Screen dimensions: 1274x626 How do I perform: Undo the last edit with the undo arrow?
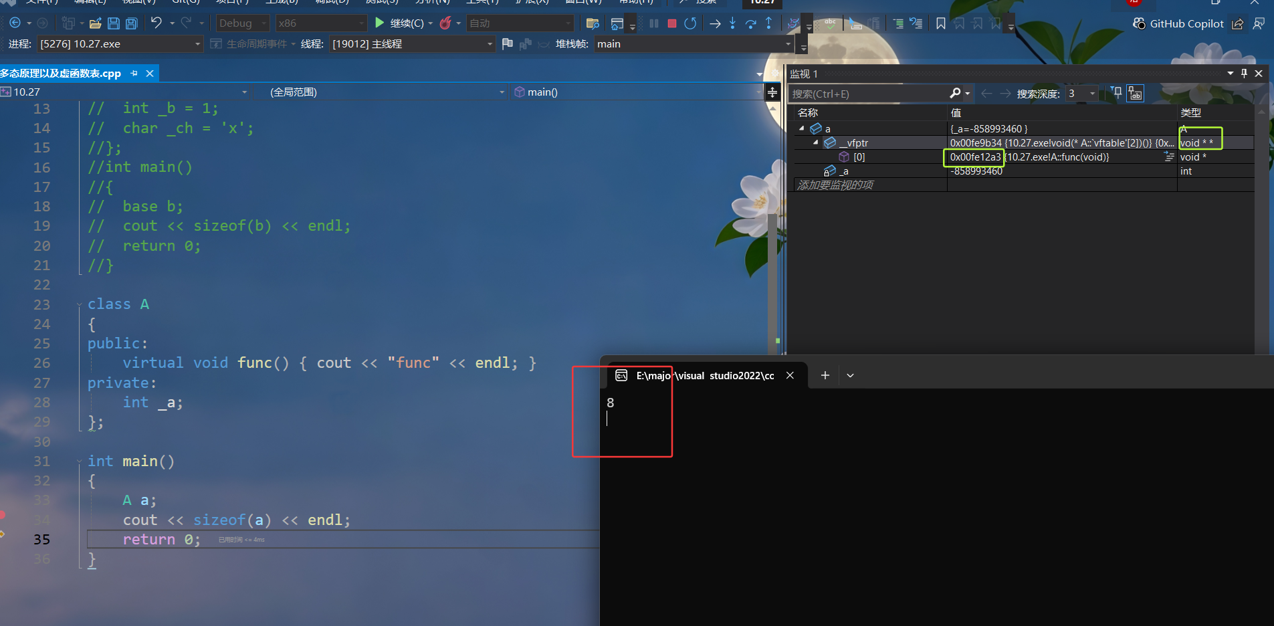tap(156, 23)
